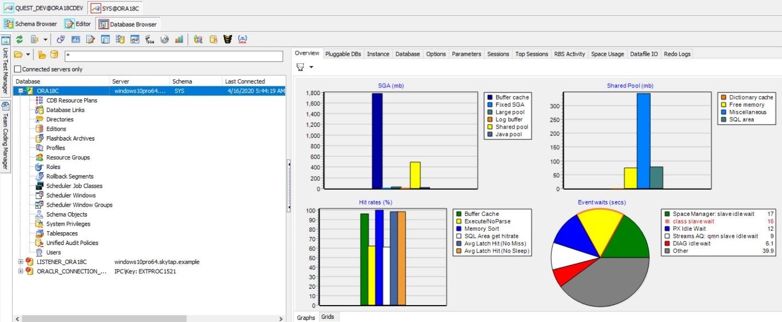Click the session window toolbar icon
Viewport: 782px width, 322px height.
tap(105, 39)
